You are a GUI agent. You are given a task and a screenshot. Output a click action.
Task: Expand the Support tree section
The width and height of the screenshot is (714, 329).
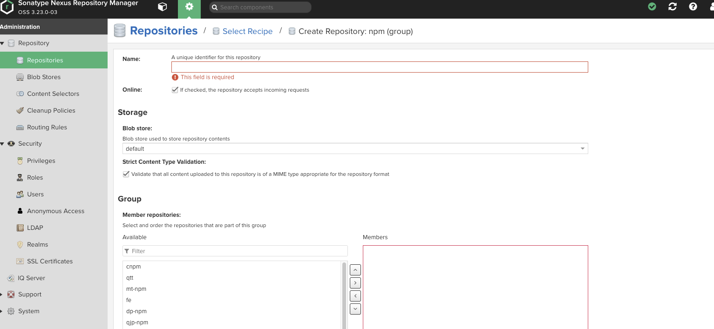pyautogui.click(x=1, y=295)
